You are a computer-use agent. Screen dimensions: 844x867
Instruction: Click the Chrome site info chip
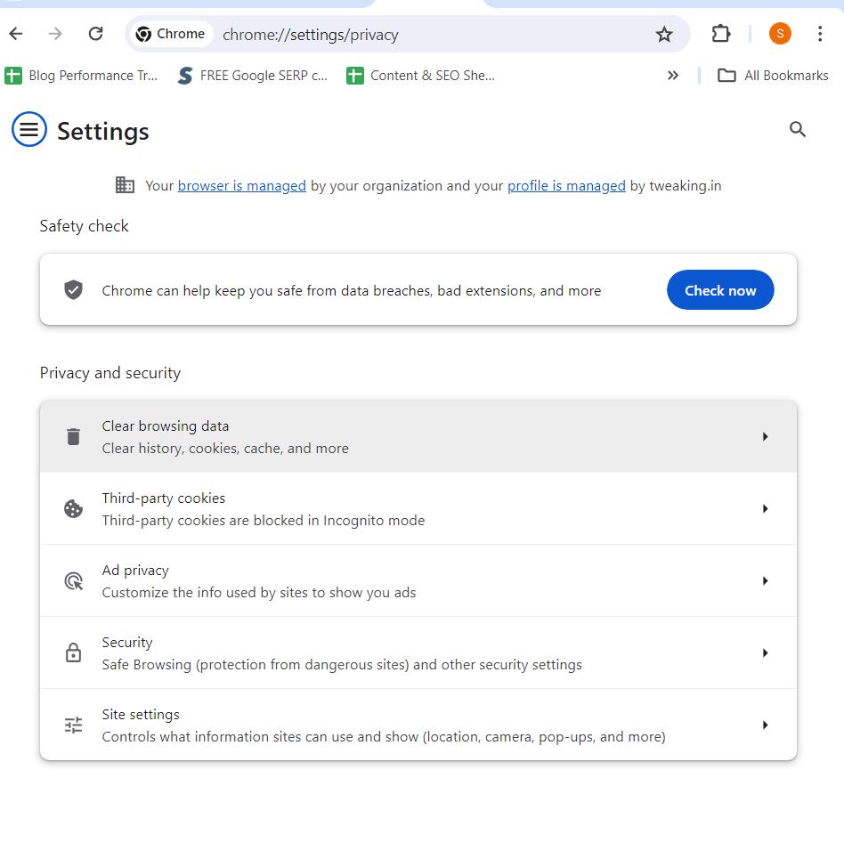(170, 34)
